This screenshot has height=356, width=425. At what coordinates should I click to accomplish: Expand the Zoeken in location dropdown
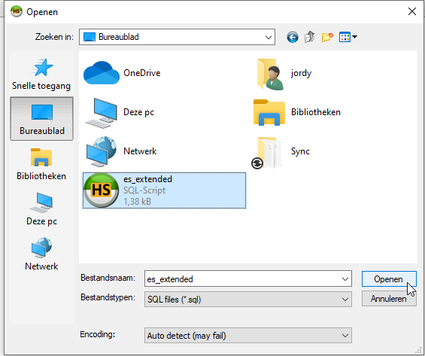click(x=268, y=37)
